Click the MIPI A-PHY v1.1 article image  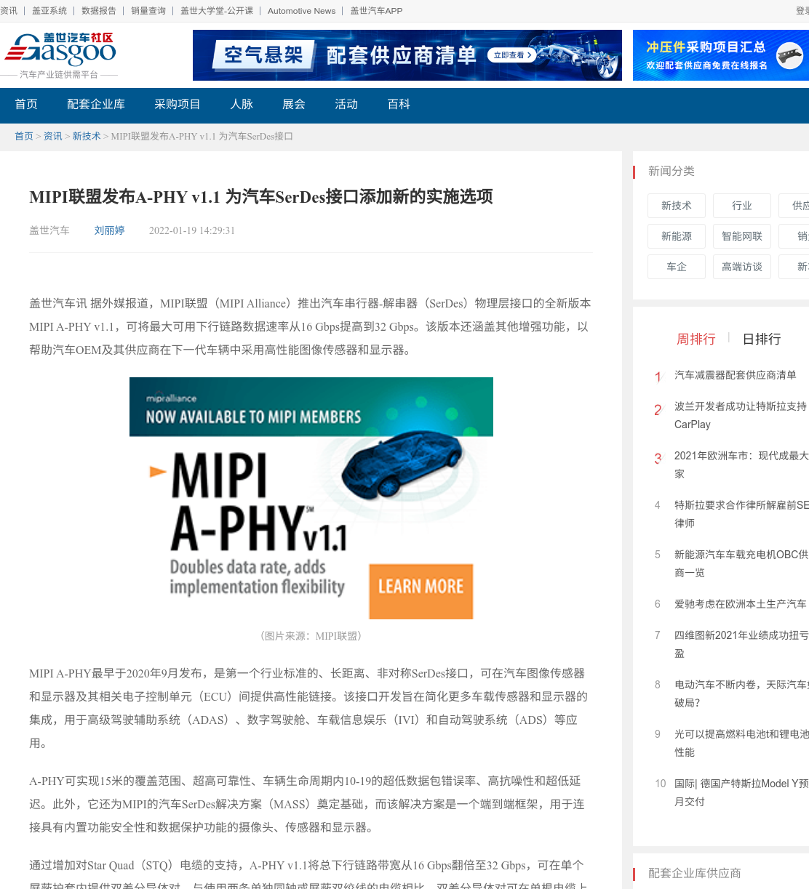tap(311, 498)
